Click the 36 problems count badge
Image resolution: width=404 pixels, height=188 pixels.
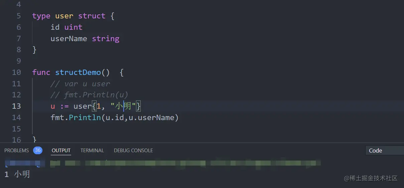38,151
